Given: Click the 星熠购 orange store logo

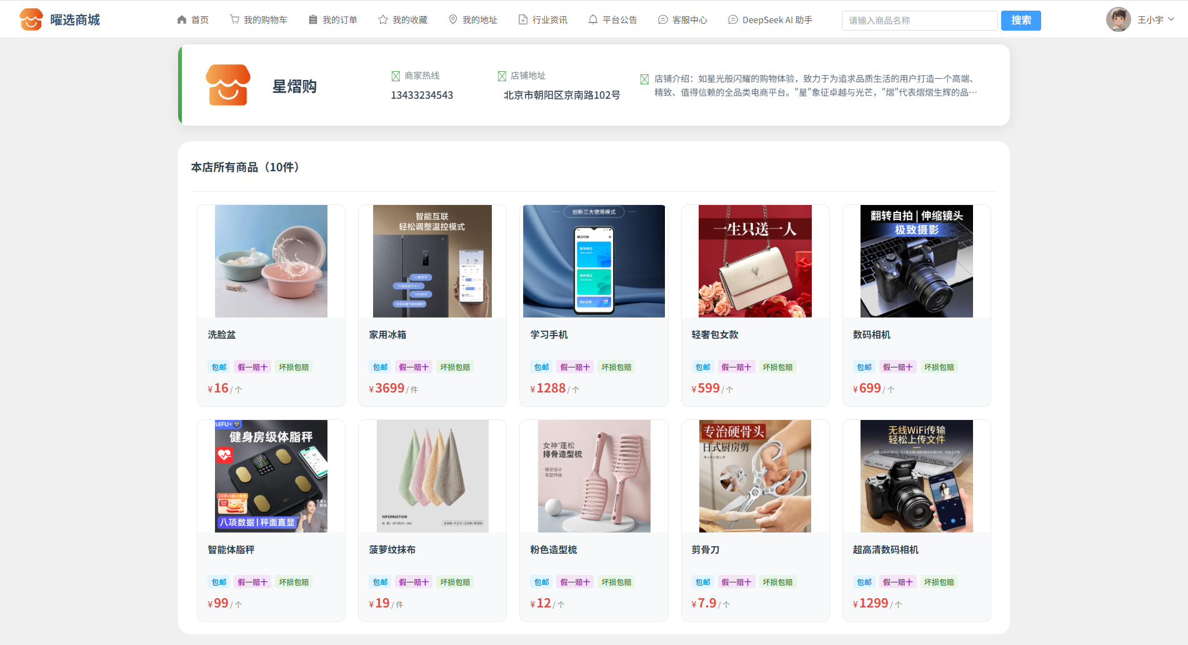Looking at the screenshot, I should point(228,85).
